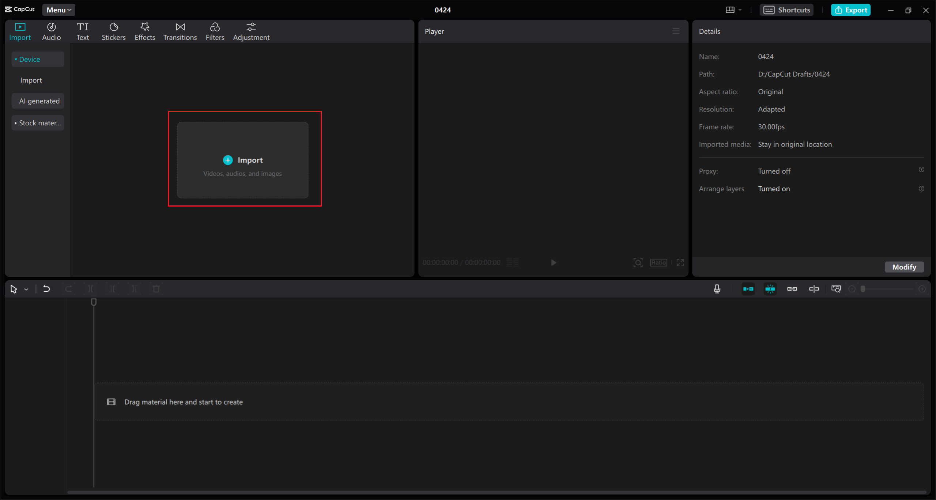The height and width of the screenshot is (500, 936).
Task: Select the Import media tab
Action: tap(20, 31)
